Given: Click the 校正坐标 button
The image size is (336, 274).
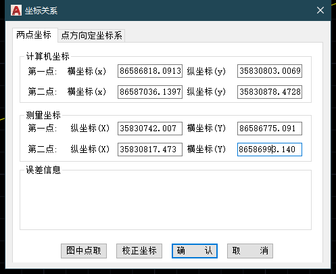Looking at the screenshot, I should point(139,251).
